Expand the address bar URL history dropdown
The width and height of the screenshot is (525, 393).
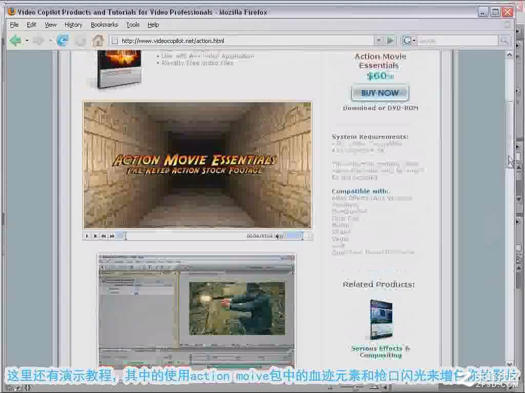point(378,41)
